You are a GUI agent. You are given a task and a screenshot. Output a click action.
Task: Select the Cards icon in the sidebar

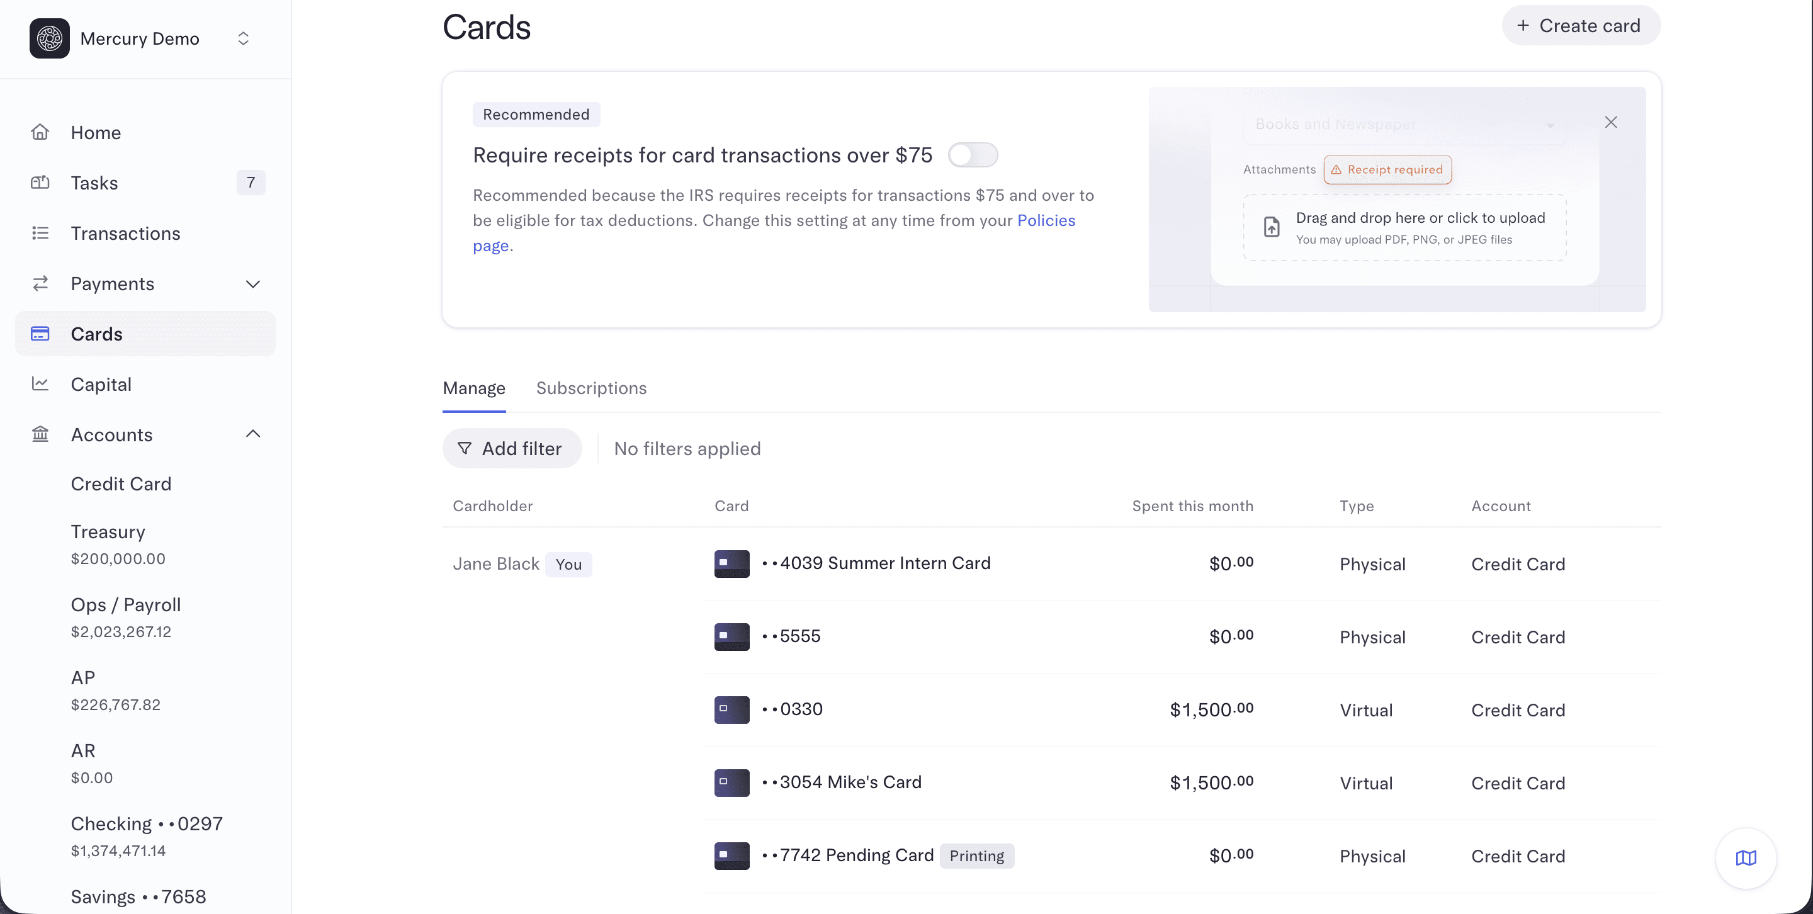coord(40,334)
